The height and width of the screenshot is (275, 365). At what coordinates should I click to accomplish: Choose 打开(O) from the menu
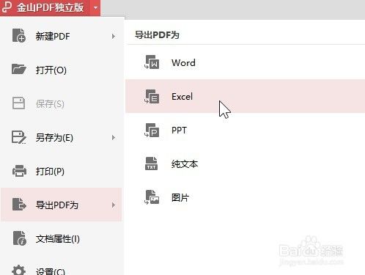62,70
